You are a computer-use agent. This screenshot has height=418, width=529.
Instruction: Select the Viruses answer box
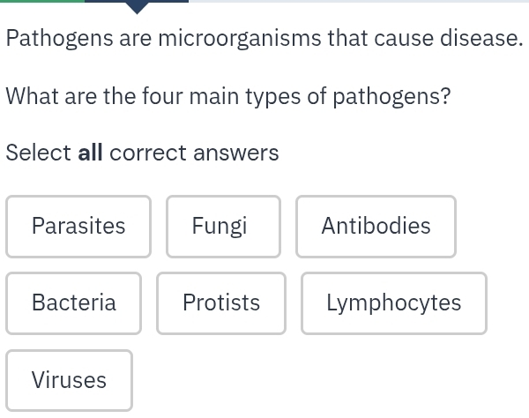[69, 380]
